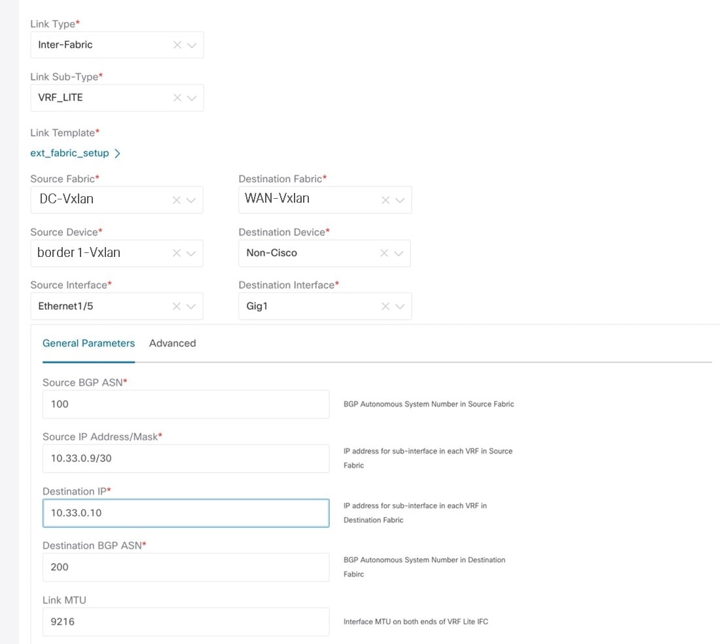Click the VRF_LITE value text

click(x=60, y=97)
